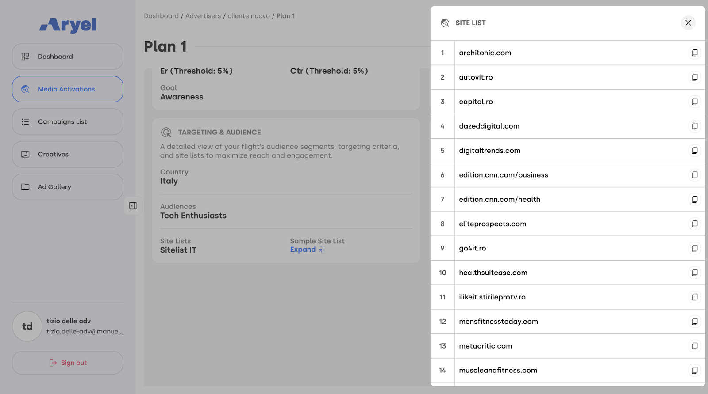Copy healthsuitcase.com to clipboard

[x=695, y=273]
